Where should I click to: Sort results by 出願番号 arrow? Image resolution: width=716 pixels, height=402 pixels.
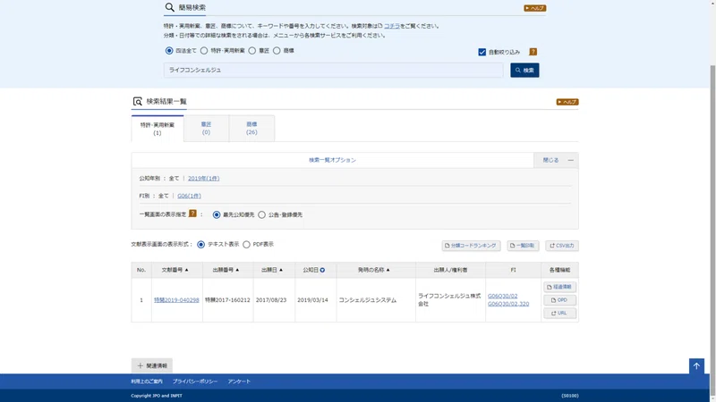click(x=237, y=270)
